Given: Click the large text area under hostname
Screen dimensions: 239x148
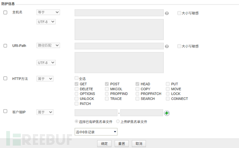Looking at the screenshot, I should point(119,29).
